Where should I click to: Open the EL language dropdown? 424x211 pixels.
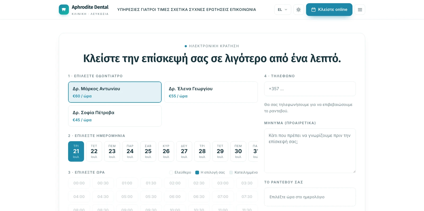point(283,10)
